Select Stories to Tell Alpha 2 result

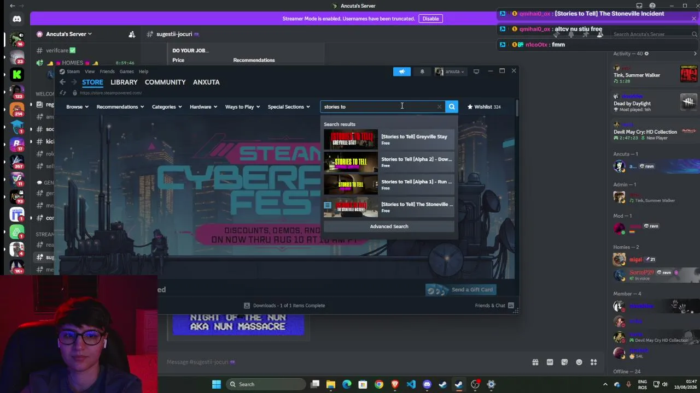coord(389,162)
